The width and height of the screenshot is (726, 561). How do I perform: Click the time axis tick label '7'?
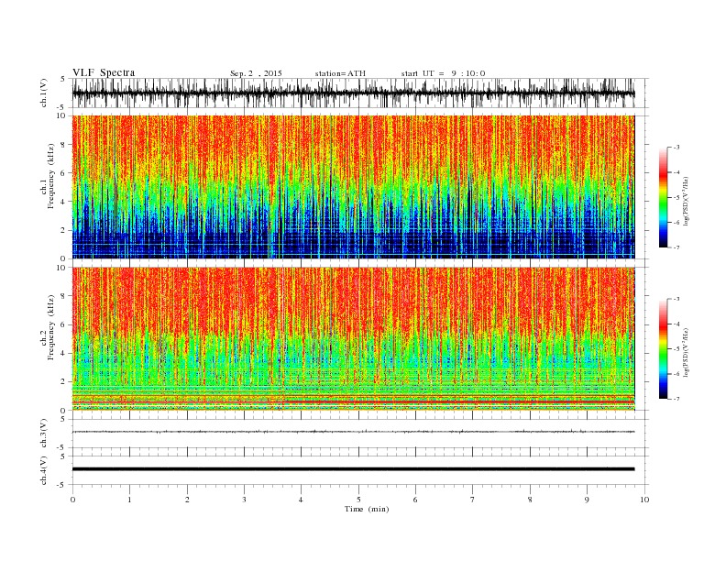473,500
